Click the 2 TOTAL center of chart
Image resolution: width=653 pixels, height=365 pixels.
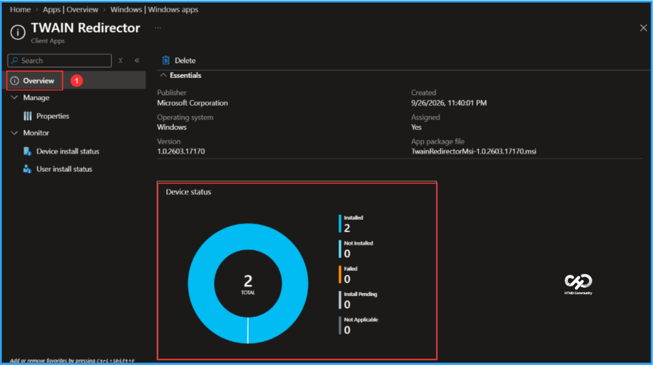click(x=248, y=284)
